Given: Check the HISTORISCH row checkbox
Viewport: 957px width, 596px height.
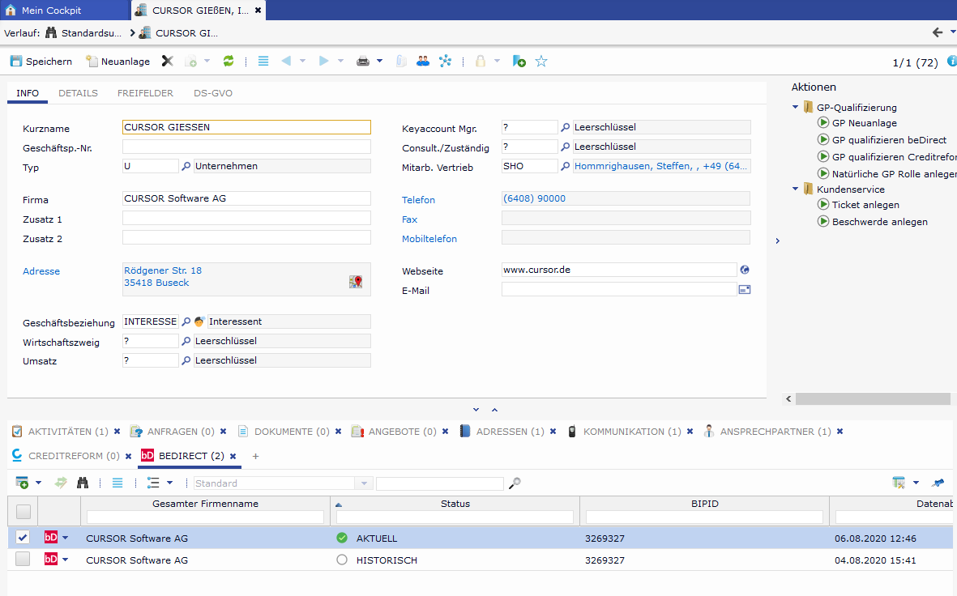Looking at the screenshot, I should click(x=23, y=560).
